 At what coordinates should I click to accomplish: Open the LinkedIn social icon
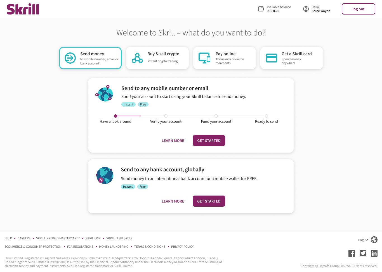[x=374, y=253]
